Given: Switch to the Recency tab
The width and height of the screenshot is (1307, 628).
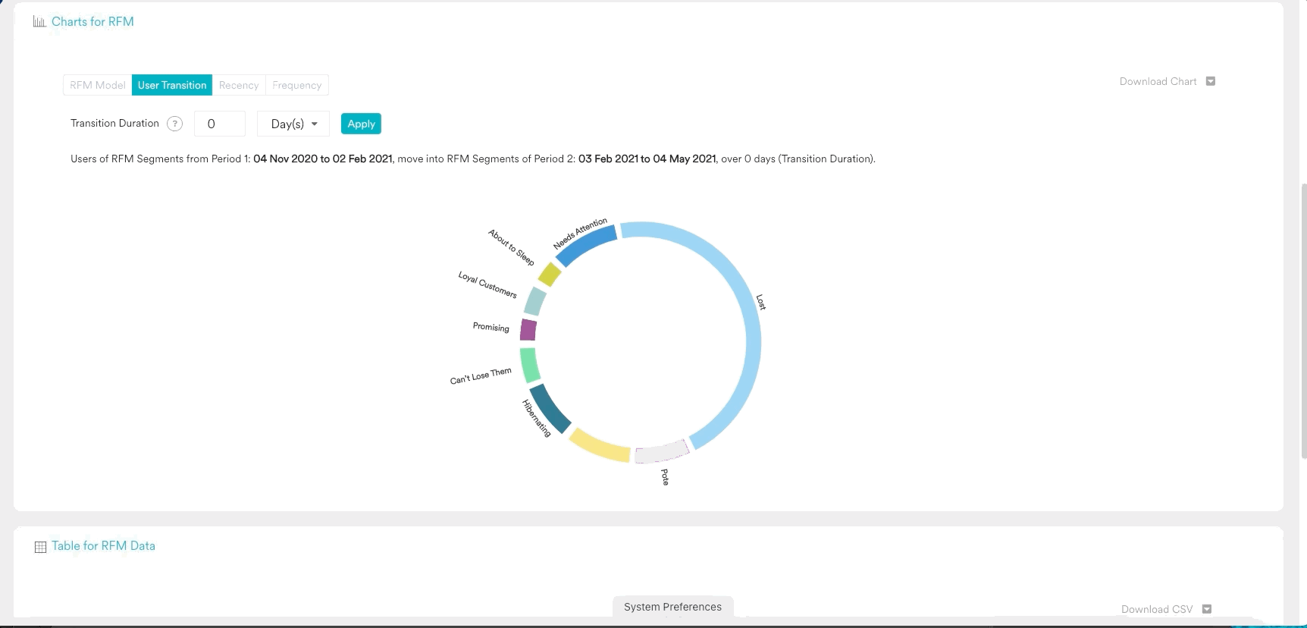Looking at the screenshot, I should (x=239, y=85).
